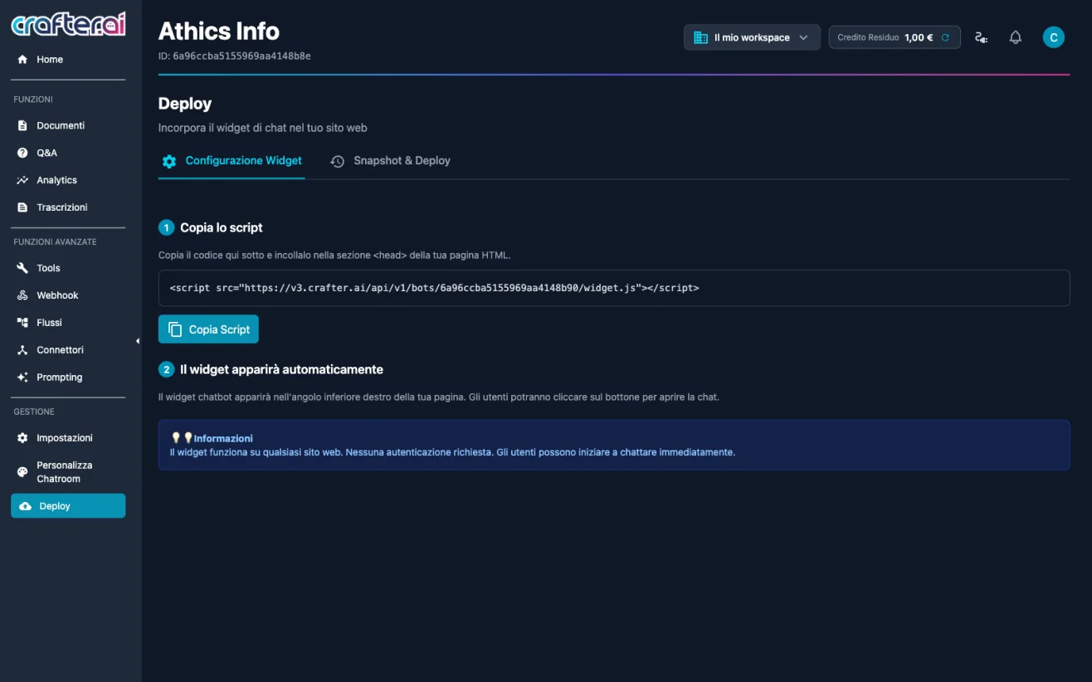Collapse the sidebar with the arrow handle
The height and width of the screenshot is (682, 1092).
point(138,341)
